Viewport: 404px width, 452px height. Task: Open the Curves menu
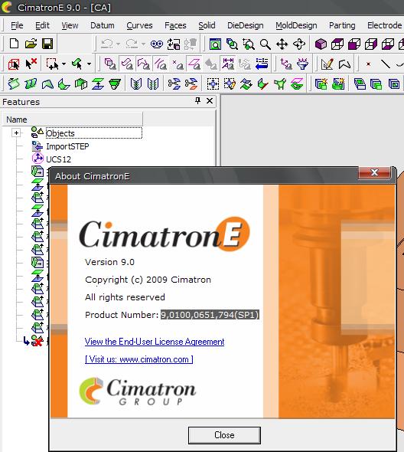(139, 25)
